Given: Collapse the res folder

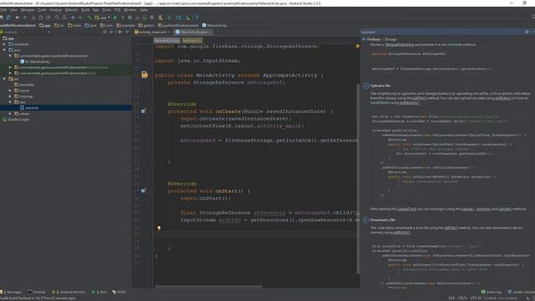Looking at the screenshot, I should click(x=4, y=79).
